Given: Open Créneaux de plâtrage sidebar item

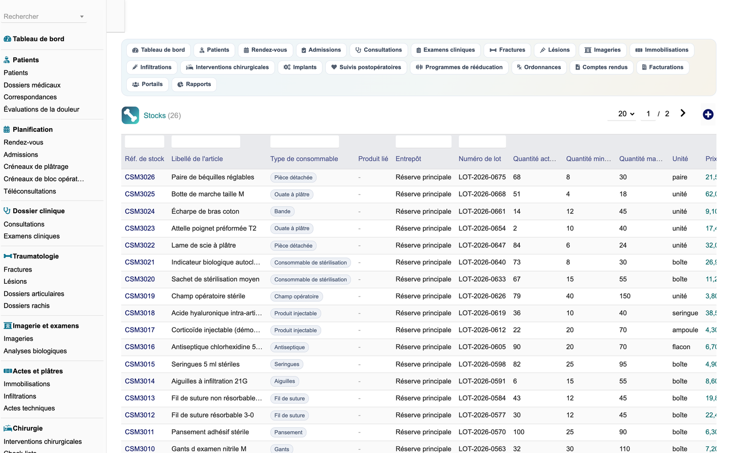Looking at the screenshot, I should pyautogui.click(x=36, y=167).
